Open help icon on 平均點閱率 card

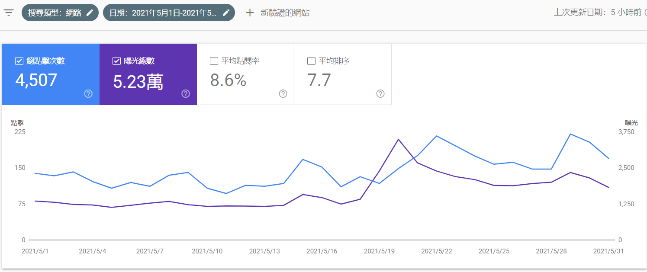283,94
